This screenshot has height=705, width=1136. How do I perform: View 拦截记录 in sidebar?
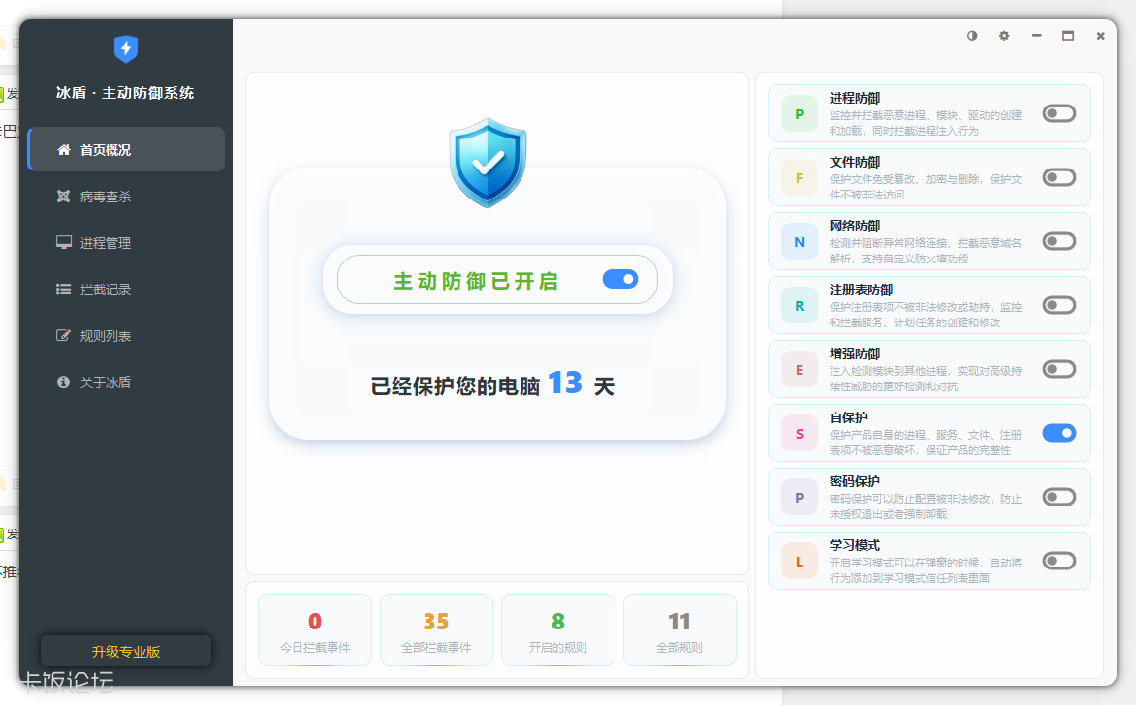(x=126, y=290)
